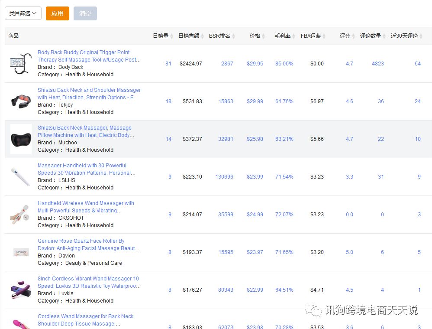Click the Muchoo massage pillow thumbnail
This screenshot has width=432, height=329.
coord(21,139)
